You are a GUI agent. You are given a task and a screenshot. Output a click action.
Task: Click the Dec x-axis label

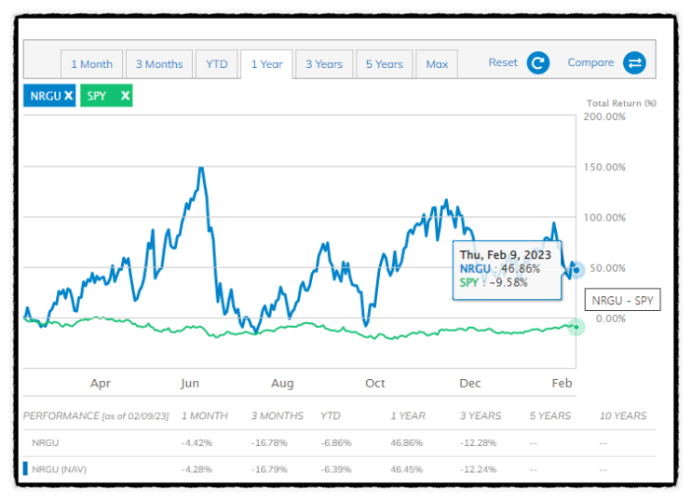[x=470, y=383]
